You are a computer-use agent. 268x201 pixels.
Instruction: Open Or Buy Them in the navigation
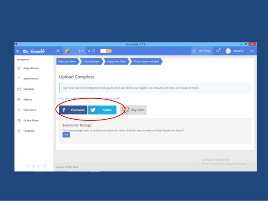(x=31, y=120)
